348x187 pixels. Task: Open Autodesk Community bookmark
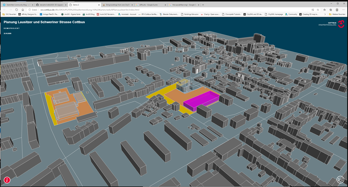pyautogui.click(x=291, y=14)
